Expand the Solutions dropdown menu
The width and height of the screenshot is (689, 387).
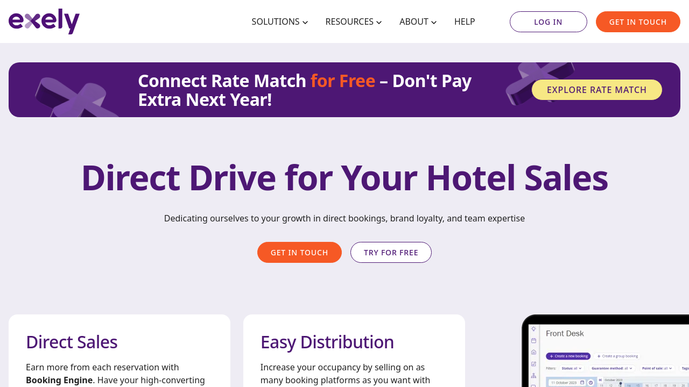pyautogui.click(x=280, y=21)
